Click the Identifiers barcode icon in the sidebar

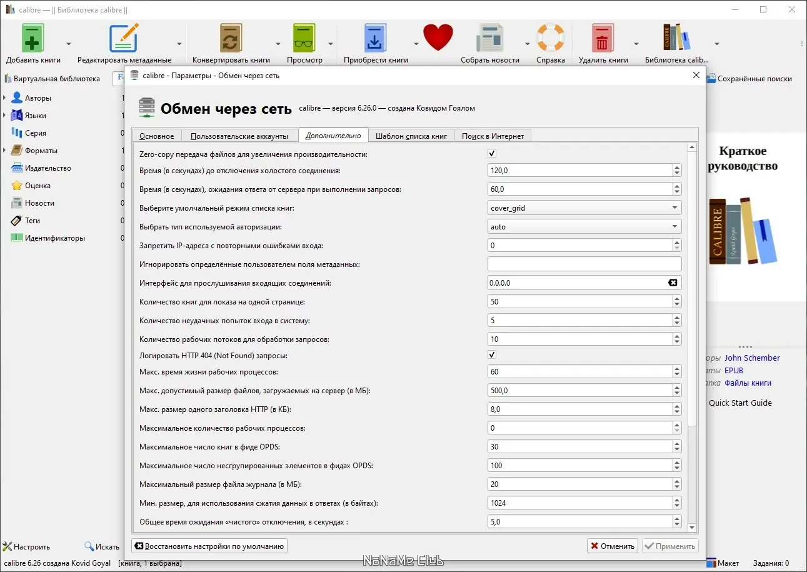coord(17,238)
